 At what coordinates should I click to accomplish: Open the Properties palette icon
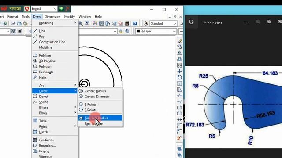coord(95,23)
